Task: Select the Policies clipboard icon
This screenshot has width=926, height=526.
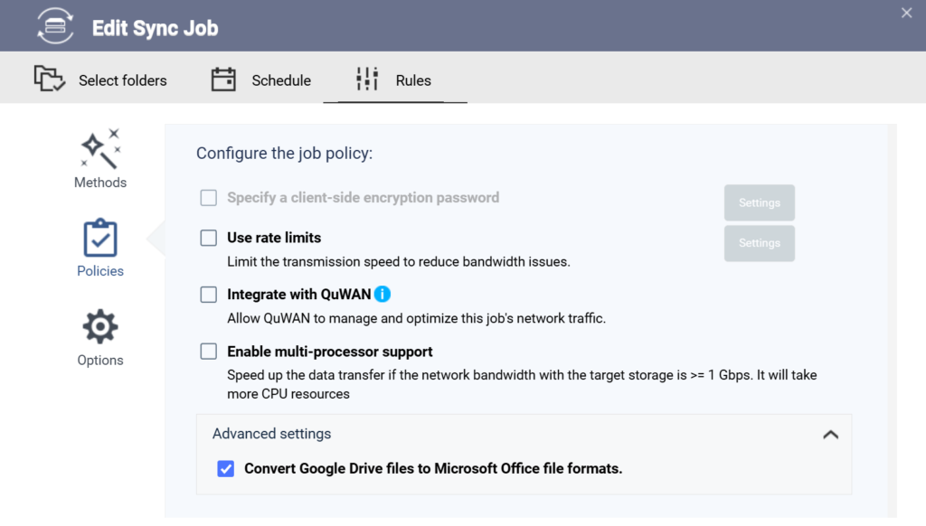Action: (x=100, y=238)
